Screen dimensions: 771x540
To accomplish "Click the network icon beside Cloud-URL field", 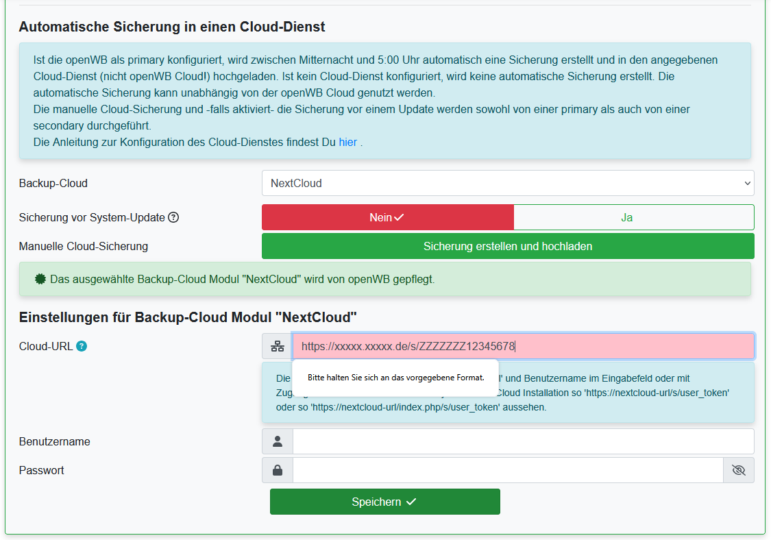I will (277, 346).
